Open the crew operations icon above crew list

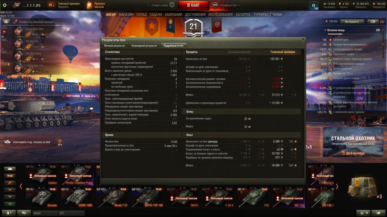(6, 22)
